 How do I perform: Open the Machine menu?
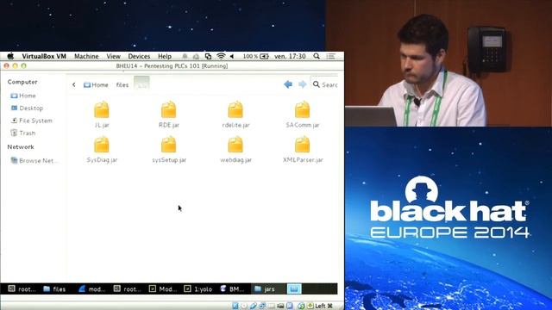point(86,56)
